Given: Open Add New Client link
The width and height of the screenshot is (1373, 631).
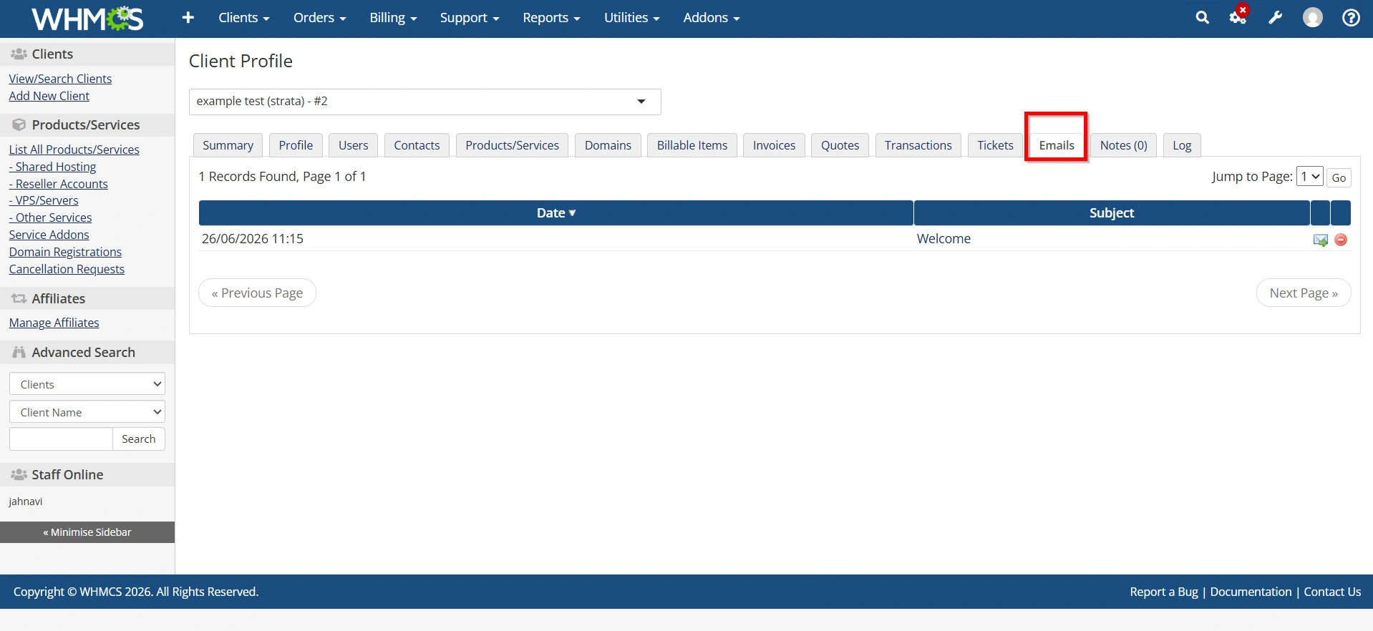Looking at the screenshot, I should [x=49, y=96].
